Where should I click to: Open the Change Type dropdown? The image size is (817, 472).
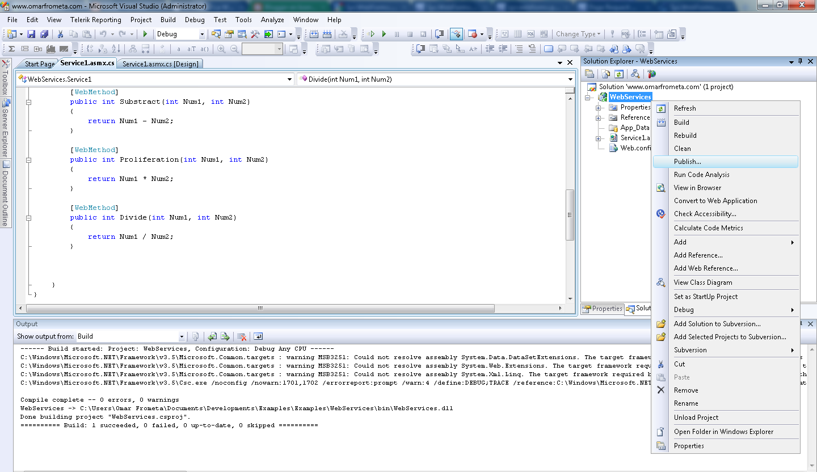tap(578, 34)
